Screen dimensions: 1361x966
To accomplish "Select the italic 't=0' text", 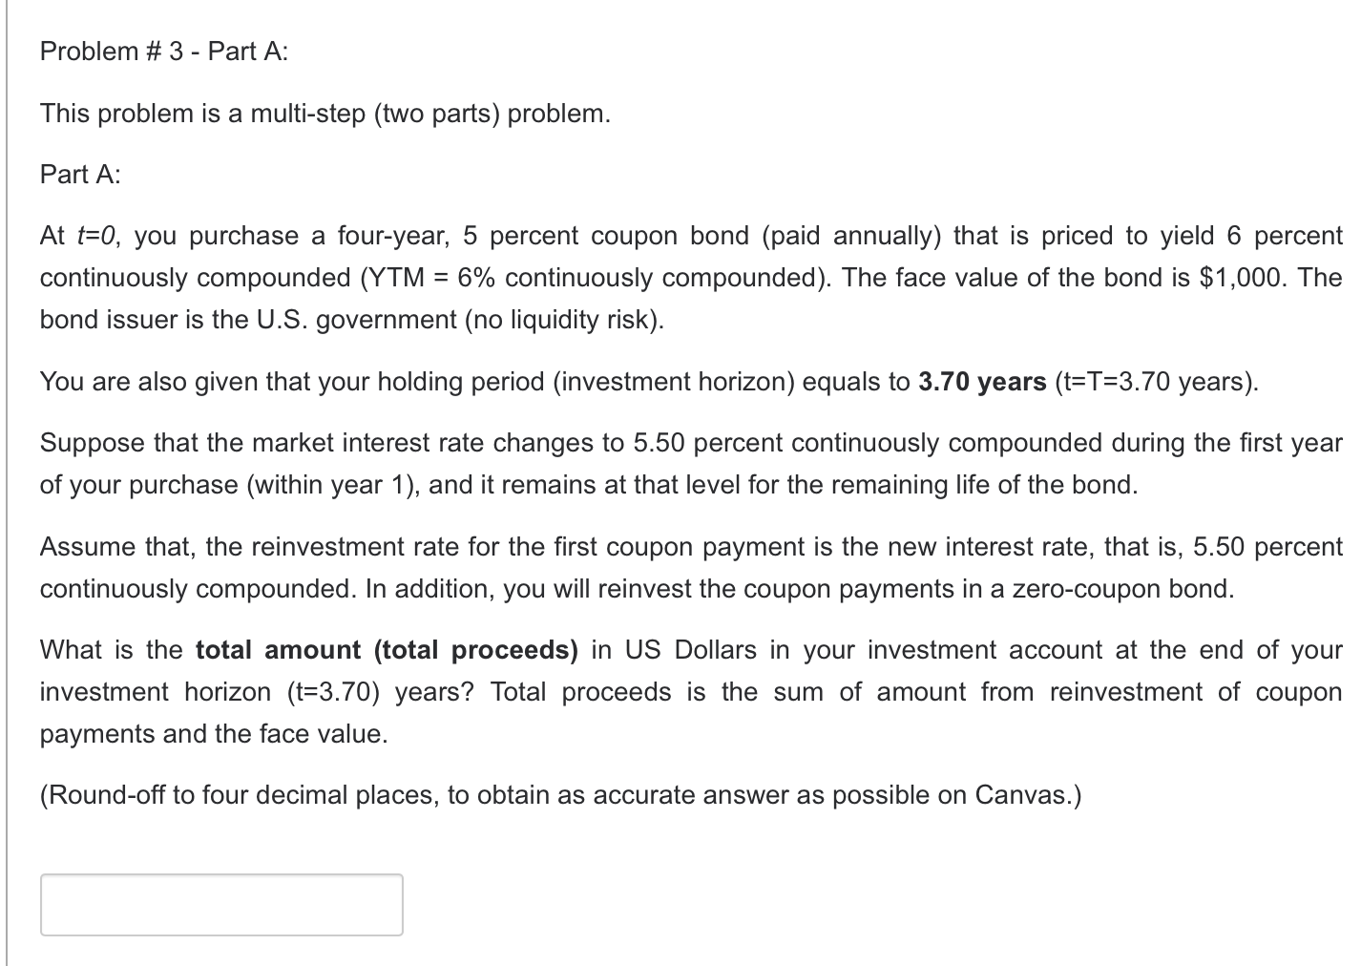I will [x=91, y=236].
